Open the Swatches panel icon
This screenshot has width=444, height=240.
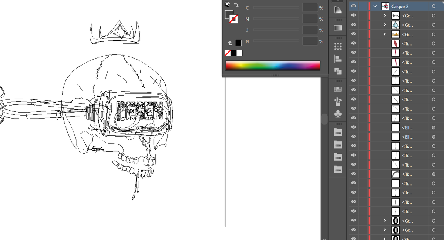[338, 89]
